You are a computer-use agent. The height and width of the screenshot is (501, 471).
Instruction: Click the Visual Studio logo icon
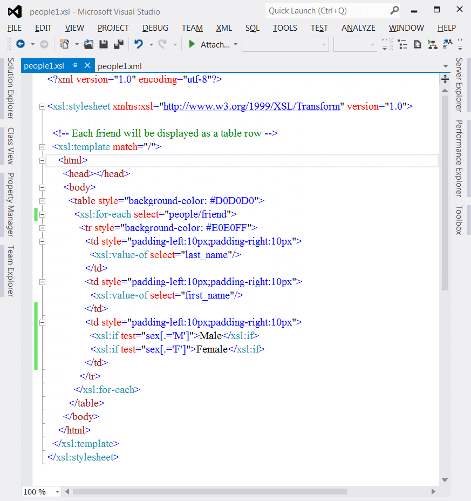tap(15, 11)
